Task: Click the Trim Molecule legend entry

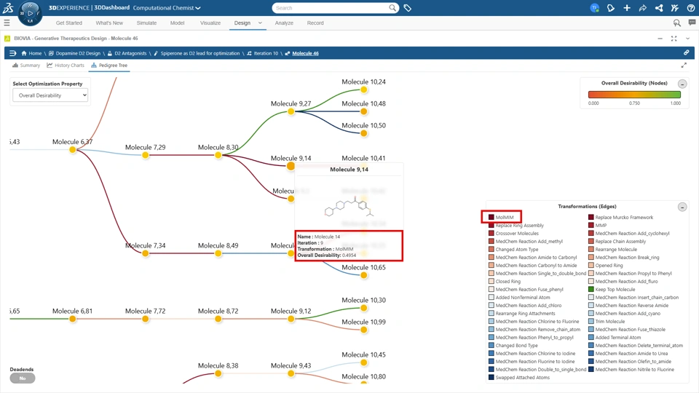Action: (610, 321)
